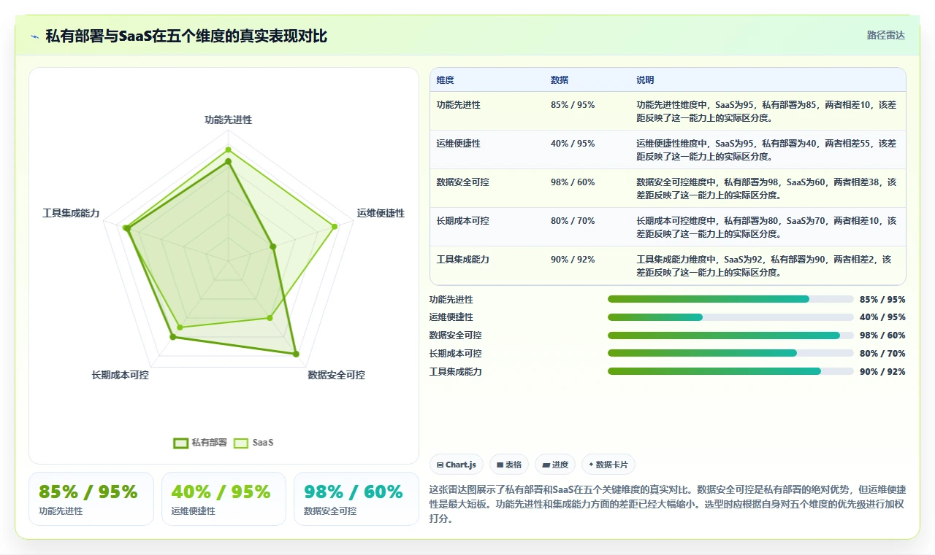Click the page title 私有部署与SaaS在五个维度的真实表现对比
935x555 pixels.
point(186,36)
